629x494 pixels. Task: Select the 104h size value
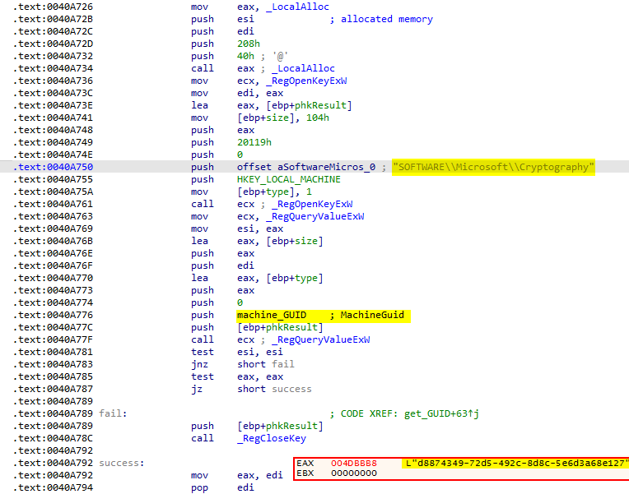coord(317,118)
